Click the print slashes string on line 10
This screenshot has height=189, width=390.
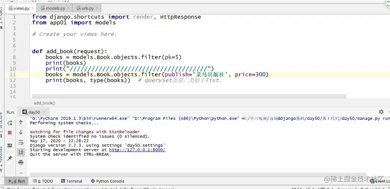(x=139, y=69)
